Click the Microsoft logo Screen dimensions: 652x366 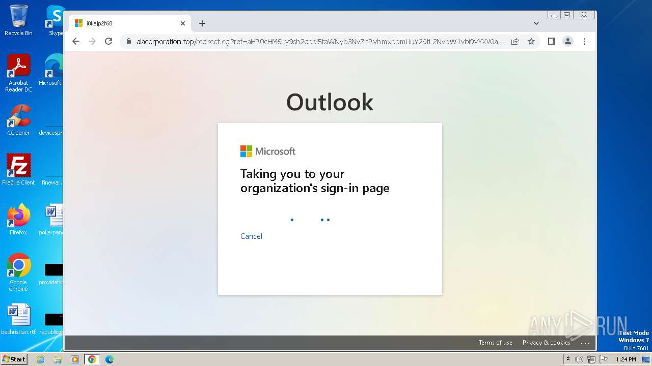pos(268,151)
